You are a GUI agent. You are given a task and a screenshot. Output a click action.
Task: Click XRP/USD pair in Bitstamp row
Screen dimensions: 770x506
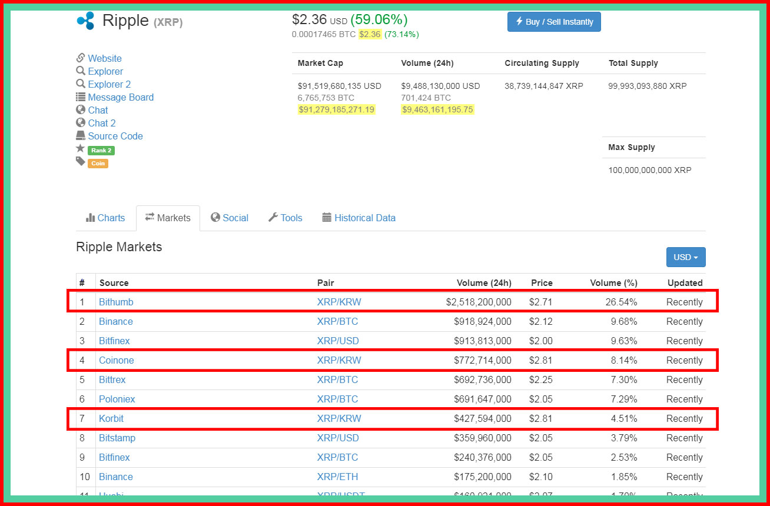[338, 438]
